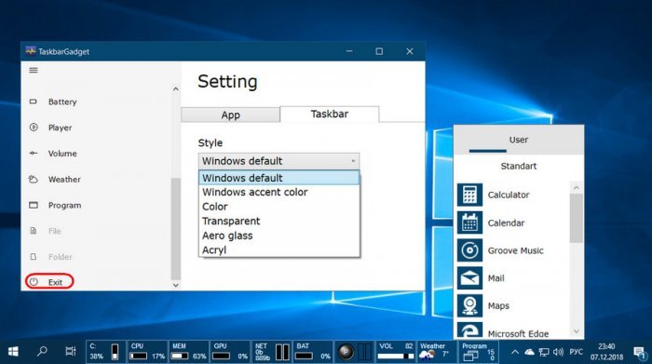Choose Windows accent color option
Viewport: 652px width, 364px height.
(x=278, y=192)
